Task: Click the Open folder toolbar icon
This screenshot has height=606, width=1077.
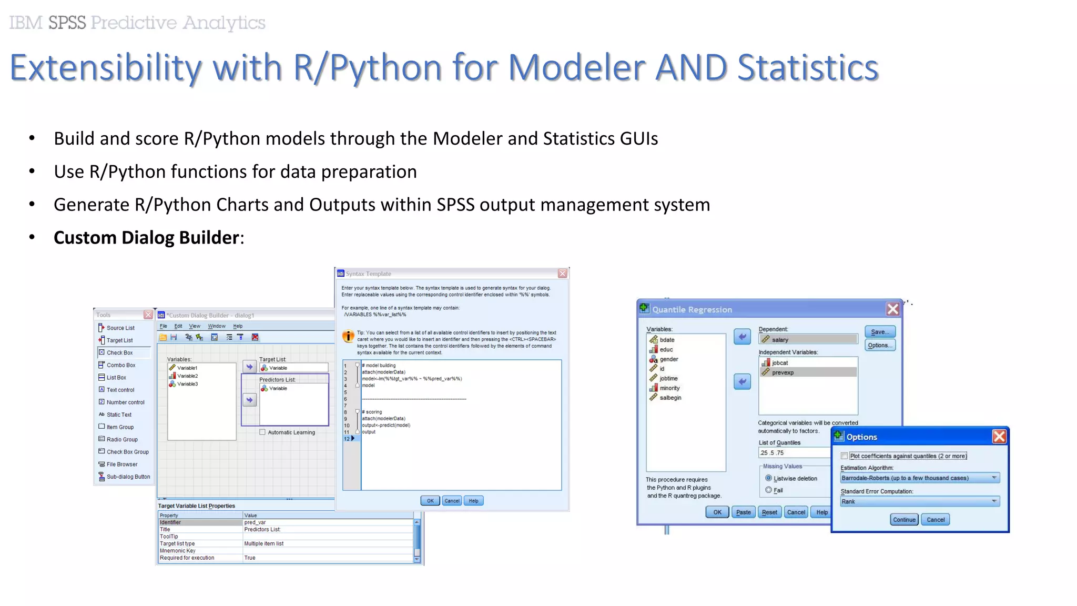Action: (163, 337)
